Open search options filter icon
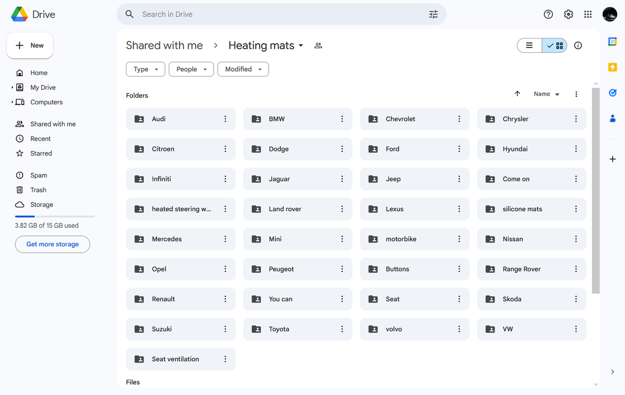Screen dimensions: 625x395 (x=433, y=14)
